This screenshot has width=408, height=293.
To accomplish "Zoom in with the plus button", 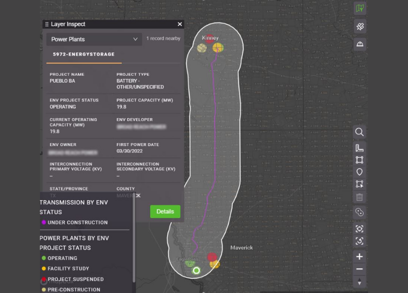I will point(360,256).
